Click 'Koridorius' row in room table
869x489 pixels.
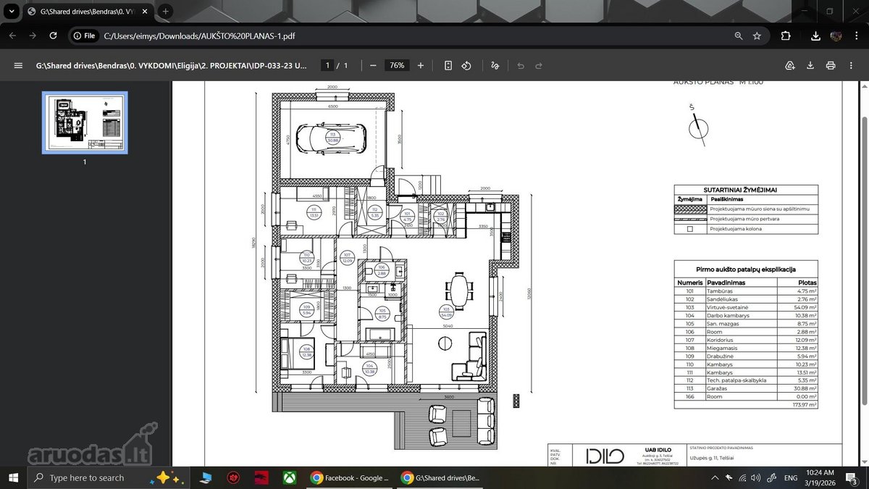[x=746, y=340]
